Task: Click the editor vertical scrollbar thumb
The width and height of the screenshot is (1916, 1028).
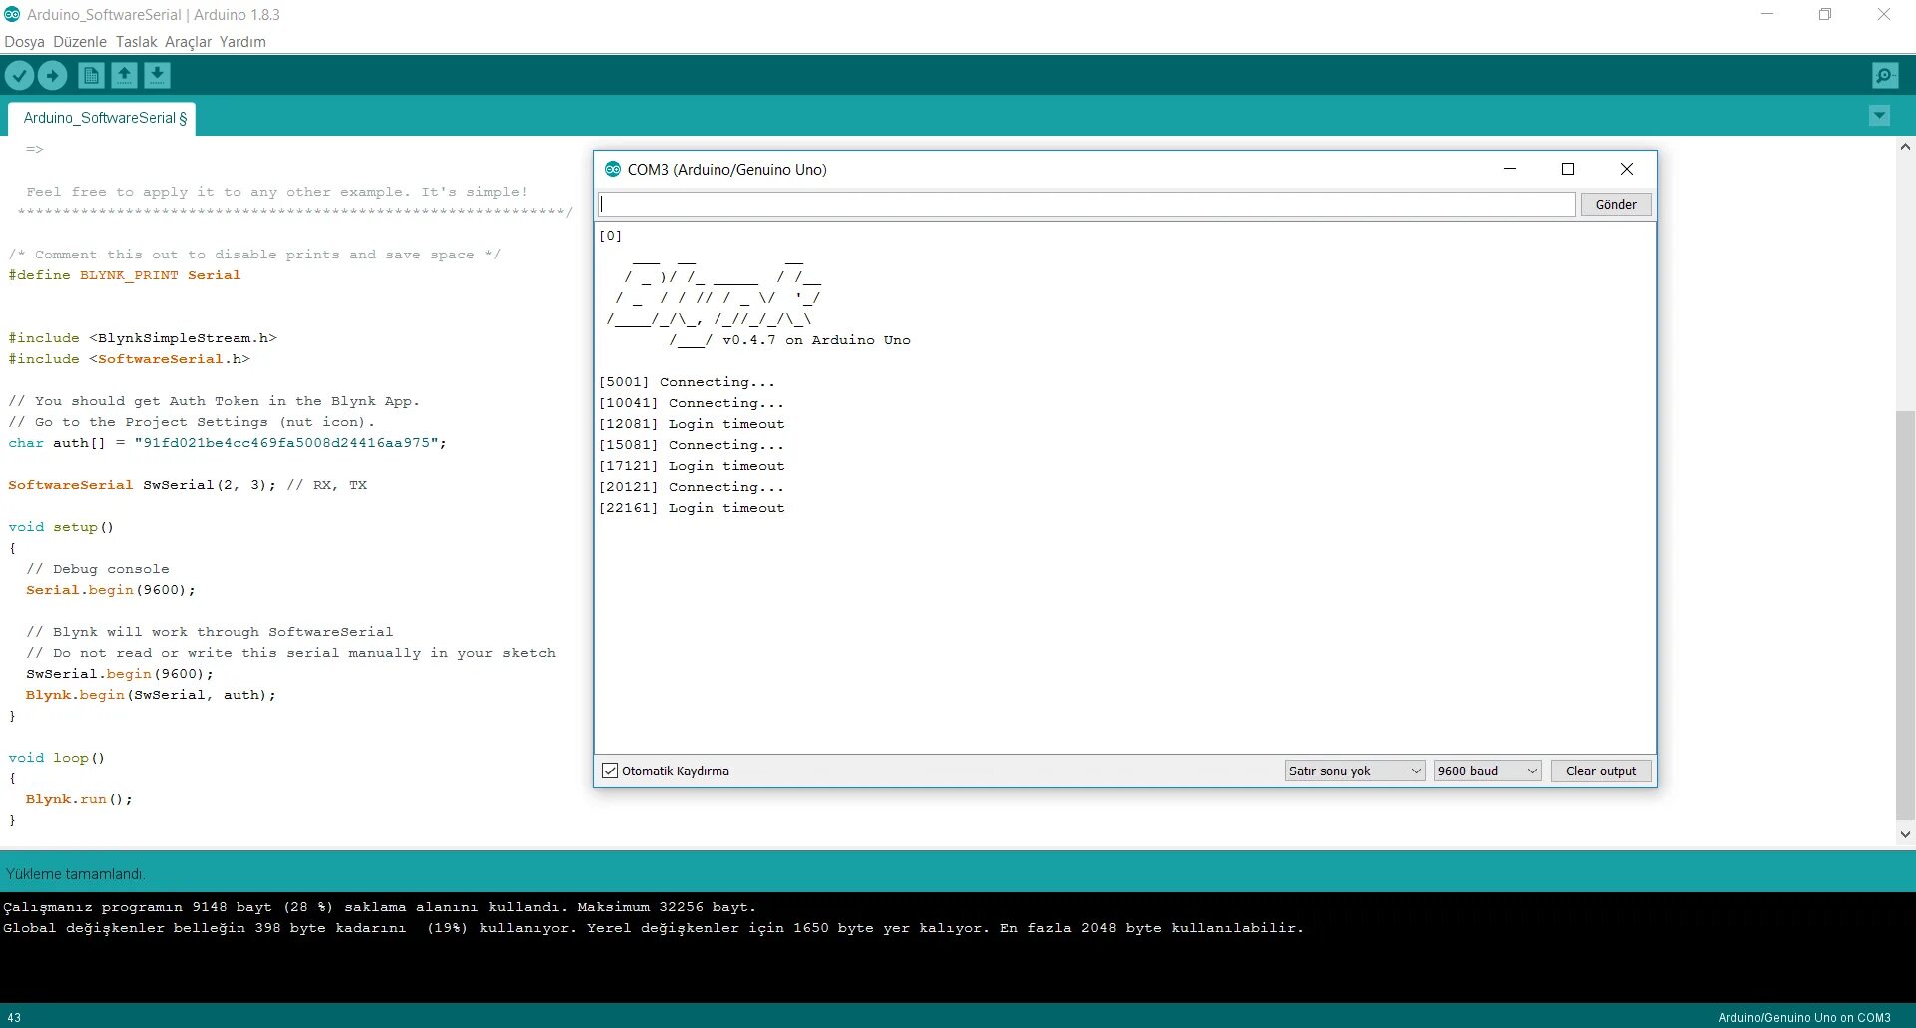Action: coord(1905,616)
